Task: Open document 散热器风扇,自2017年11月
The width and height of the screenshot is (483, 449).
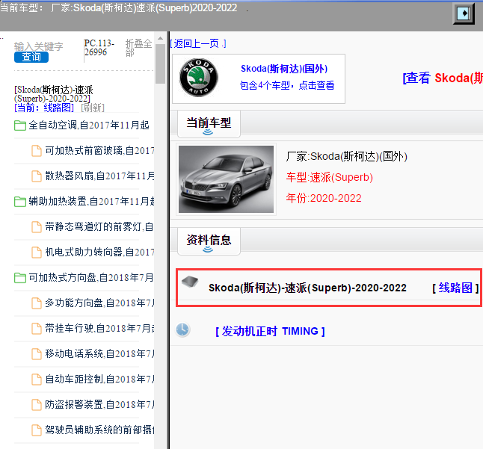Action: (x=99, y=176)
